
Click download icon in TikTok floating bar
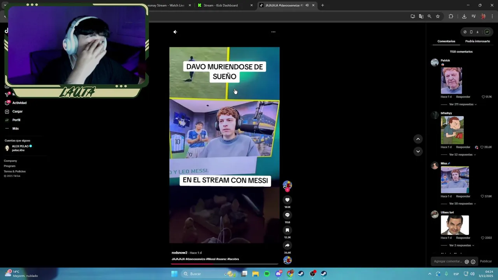[477, 32]
